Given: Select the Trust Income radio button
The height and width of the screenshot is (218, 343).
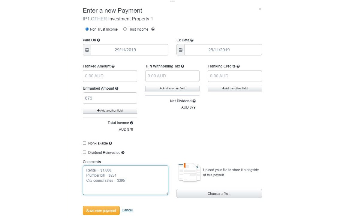Looking at the screenshot, I should 125,29.
